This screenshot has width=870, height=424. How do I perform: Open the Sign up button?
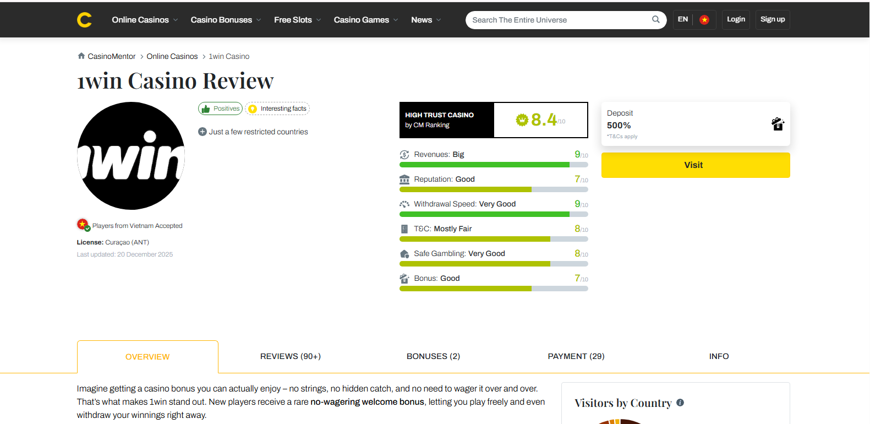coord(773,19)
